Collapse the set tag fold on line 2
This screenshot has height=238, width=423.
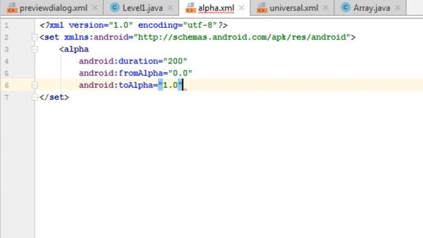point(34,37)
